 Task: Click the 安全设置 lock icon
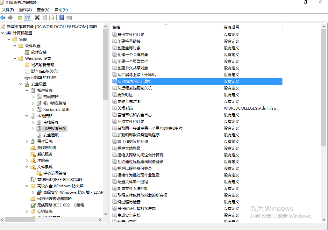pyautogui.click(x=27, y=84)
